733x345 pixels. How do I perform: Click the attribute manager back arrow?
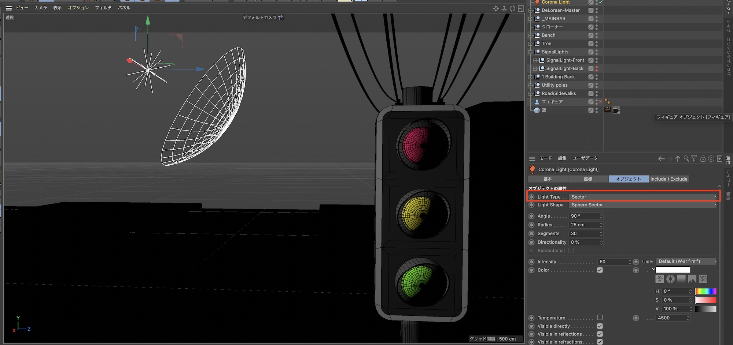[x=661, y=158]
